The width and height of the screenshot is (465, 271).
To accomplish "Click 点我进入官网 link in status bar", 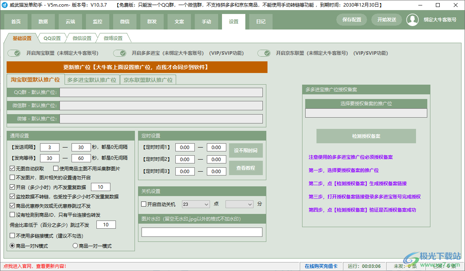I will (x=35, y=266).
